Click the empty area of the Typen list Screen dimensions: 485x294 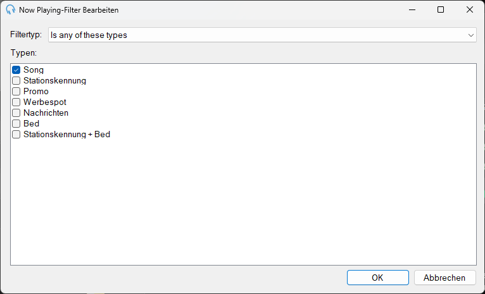click(x=243, y=200)
